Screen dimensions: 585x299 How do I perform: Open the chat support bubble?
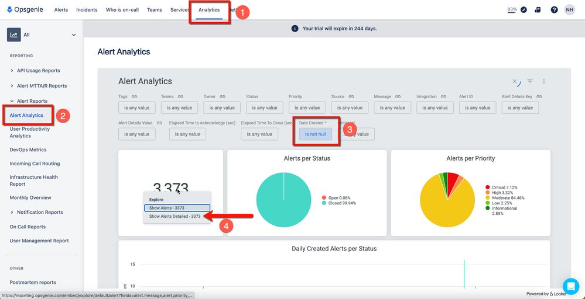click(571, 286)
